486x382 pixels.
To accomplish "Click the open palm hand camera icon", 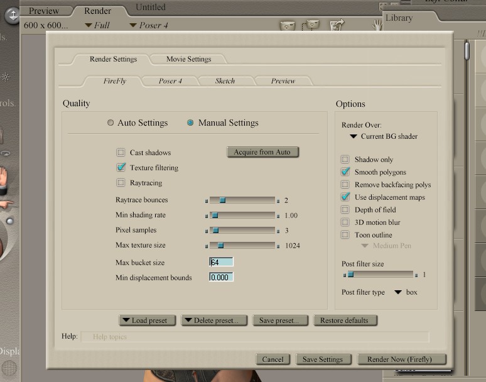I will coord(3,181).
